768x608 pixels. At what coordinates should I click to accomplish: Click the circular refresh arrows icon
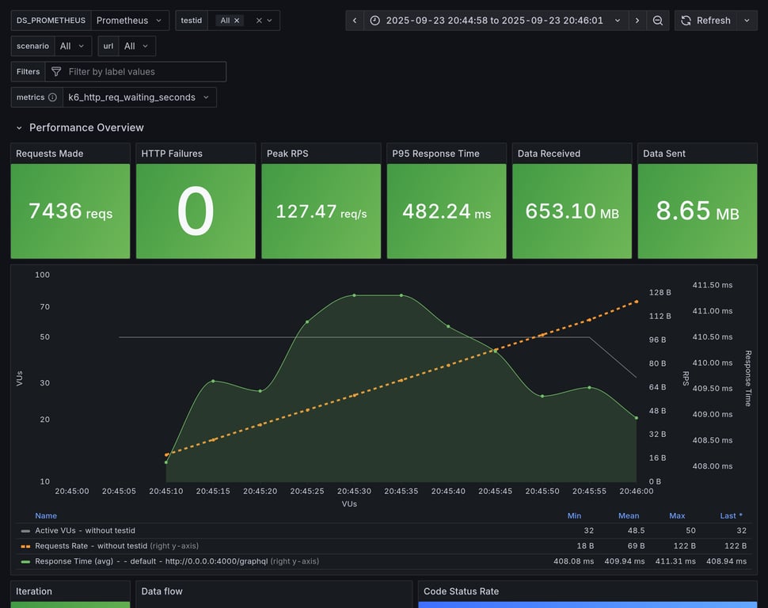[x=686, y=21]
